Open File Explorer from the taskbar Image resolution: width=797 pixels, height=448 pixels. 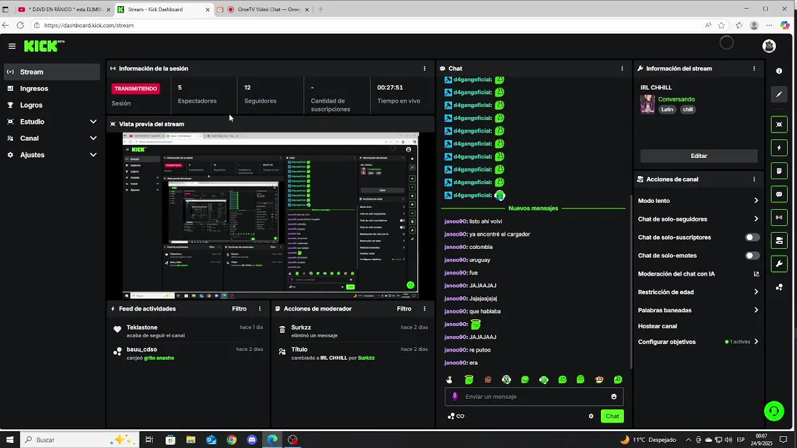(x=191, y=440)
